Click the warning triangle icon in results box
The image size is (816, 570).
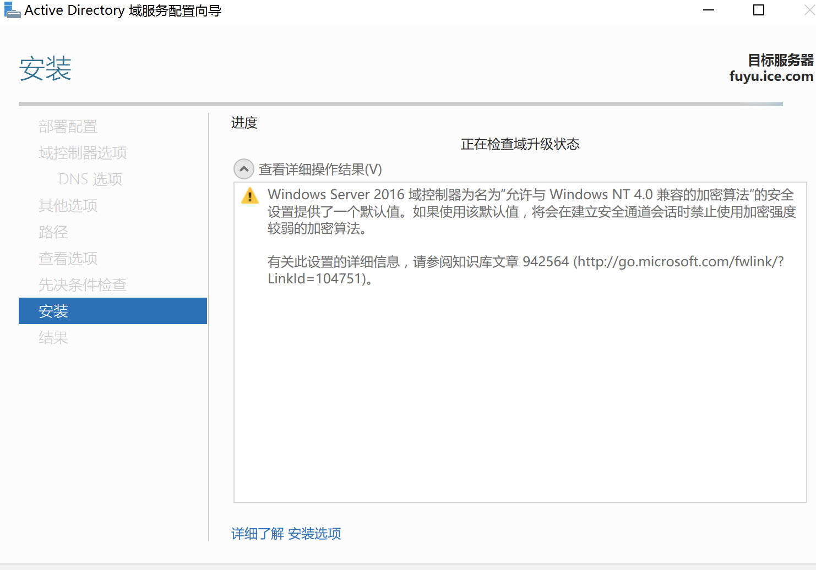click(249, 196)
